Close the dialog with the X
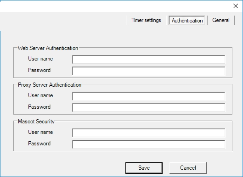The height and width of the screenshot is (177, 243). coord(236,6)
